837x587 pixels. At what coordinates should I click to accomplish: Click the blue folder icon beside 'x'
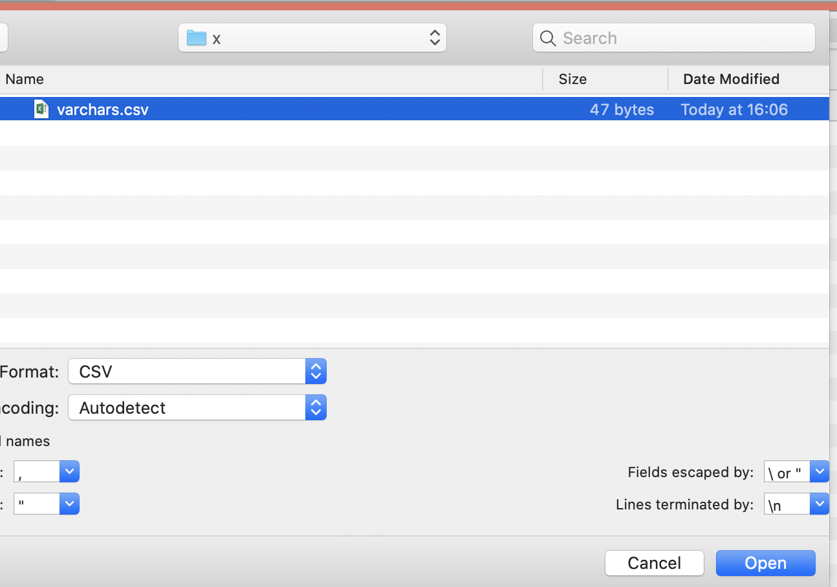pyautogui.click(x=196, y=37)
